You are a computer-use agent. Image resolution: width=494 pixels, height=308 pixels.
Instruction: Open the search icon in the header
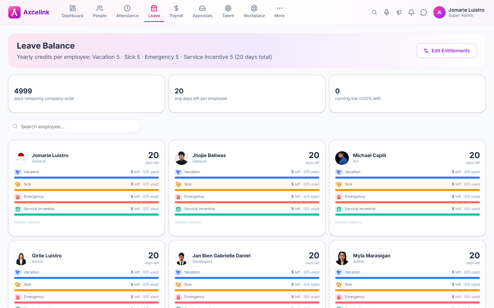click(x=374, y=12)
